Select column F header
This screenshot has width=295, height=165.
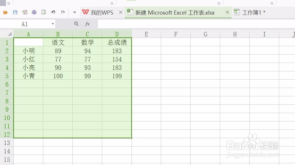click(x=176, y=34)
